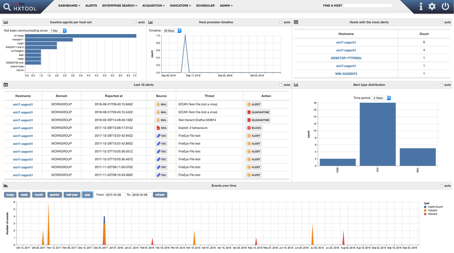Viewport: 454px width, 253px height.
Task: Open the win7-xagent1 host link in Hosts with most alerts
Action: 346,42
